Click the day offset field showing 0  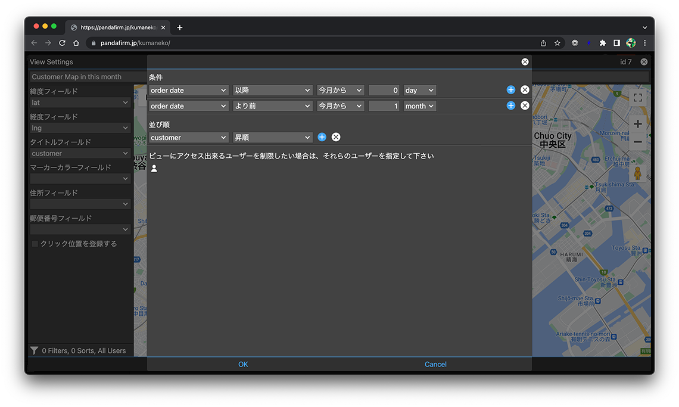click(x=384, y=90)
